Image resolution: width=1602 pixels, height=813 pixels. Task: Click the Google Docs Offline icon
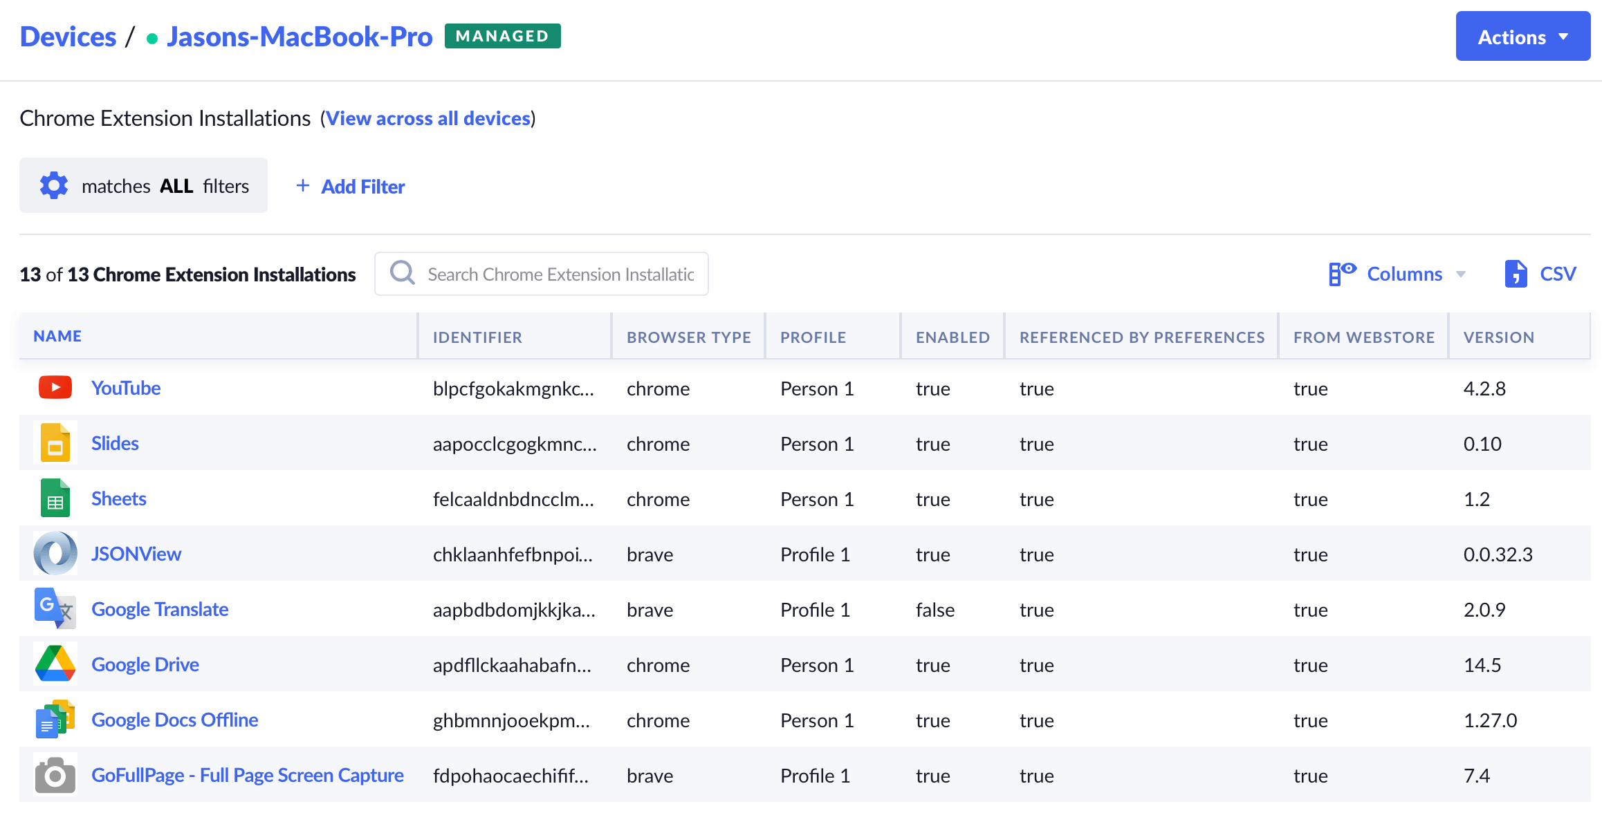tap(55, 720)
